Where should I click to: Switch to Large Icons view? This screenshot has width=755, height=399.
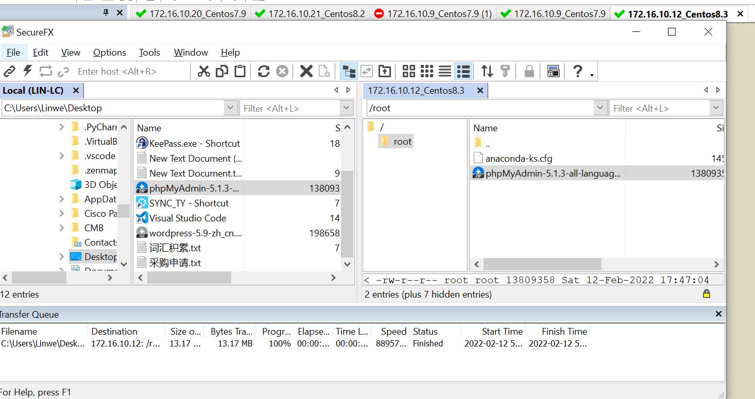pyautogui.click(x=409, y=71)
